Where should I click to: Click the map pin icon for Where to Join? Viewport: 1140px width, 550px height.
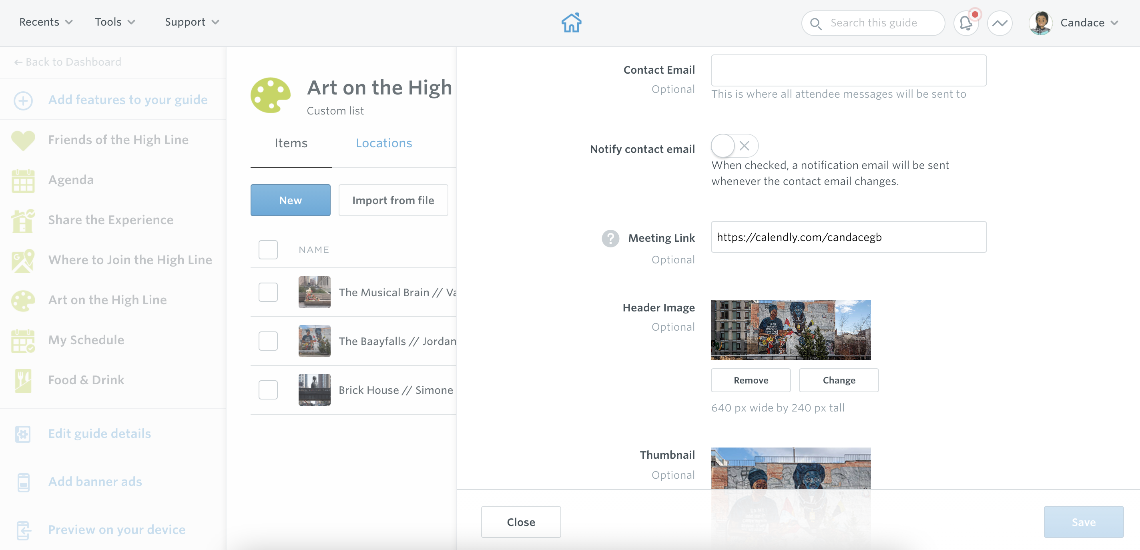[x=23, y=260]
